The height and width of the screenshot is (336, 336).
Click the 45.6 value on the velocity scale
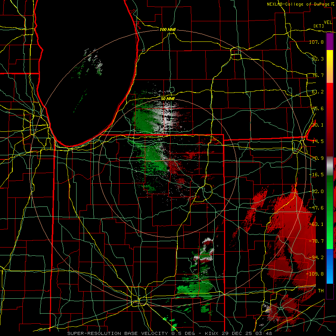pos(318,108)
